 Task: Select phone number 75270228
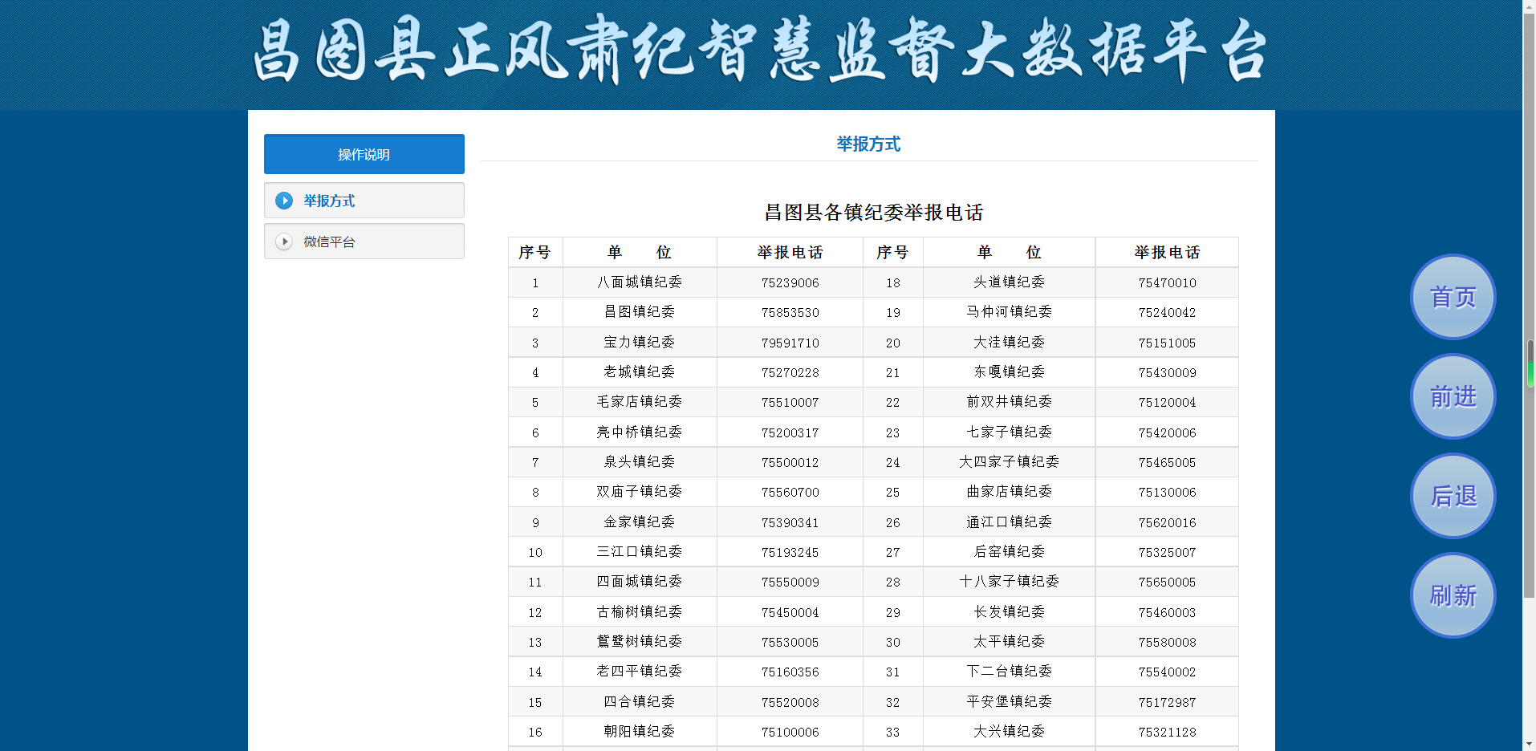click(x=790, y=373)
